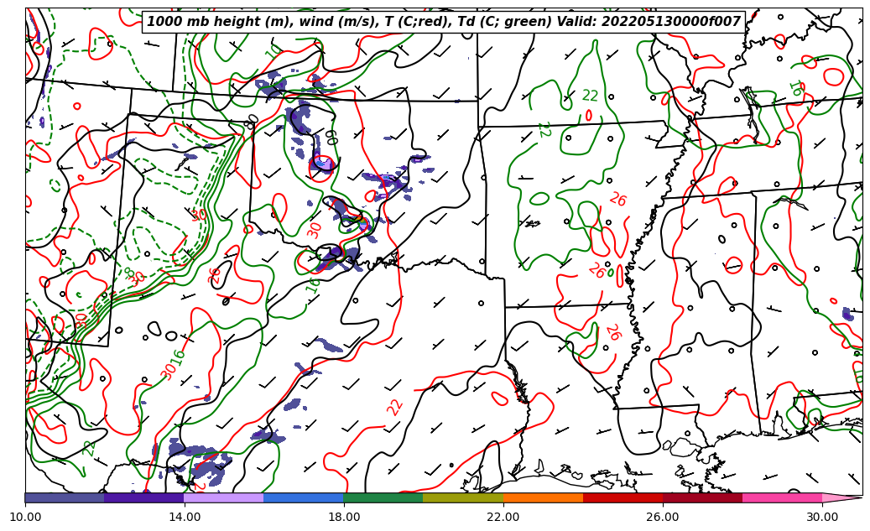Select the maroon colorbar segment
The image size is (870, 531).
pyautogui.click(x=702, y=497)
